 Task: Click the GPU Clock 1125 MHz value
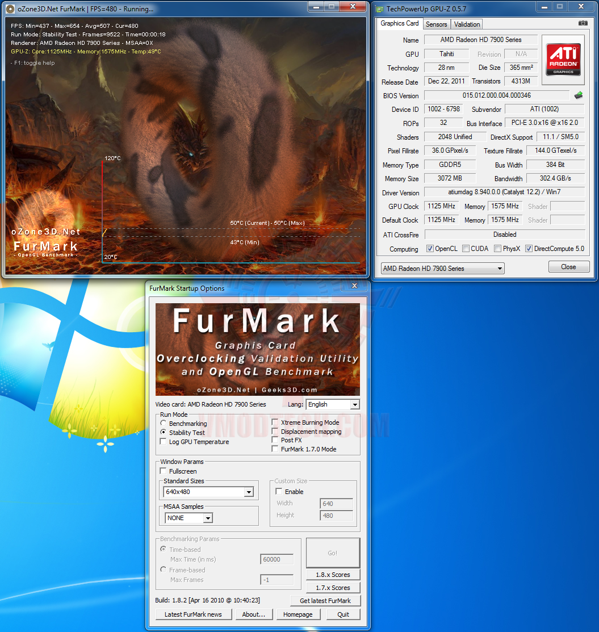441,206
